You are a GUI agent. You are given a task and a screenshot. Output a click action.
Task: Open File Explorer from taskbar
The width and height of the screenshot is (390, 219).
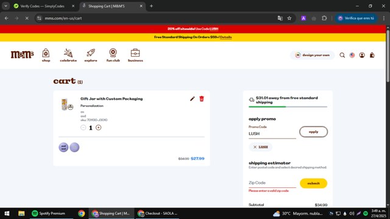point(21,214)
